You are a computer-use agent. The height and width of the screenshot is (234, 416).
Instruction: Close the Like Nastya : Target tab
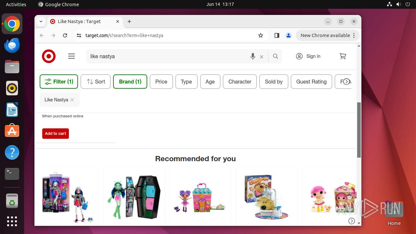[x=118, y=21]
